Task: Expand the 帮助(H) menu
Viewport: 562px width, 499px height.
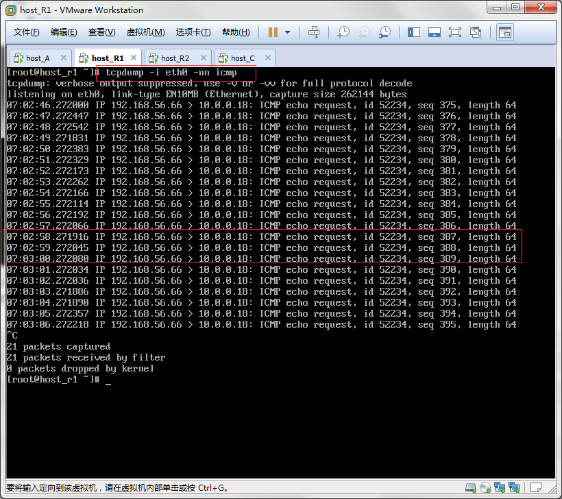Action: (x=235, y=32)
